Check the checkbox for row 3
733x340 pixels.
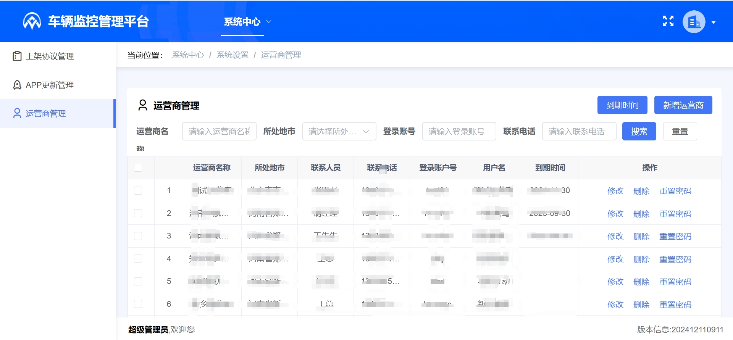coord(138,236)
